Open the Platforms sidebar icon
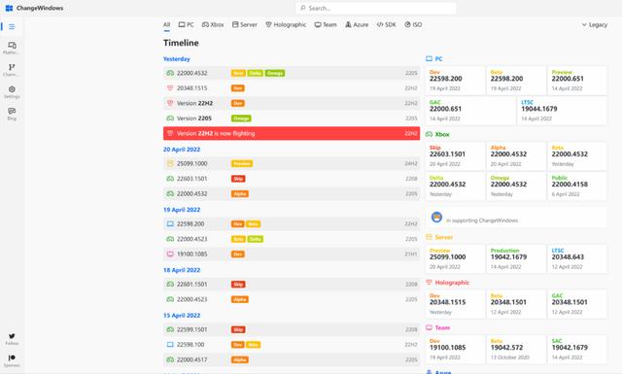This screenshot has height=374, width=622. coord(12,48)
